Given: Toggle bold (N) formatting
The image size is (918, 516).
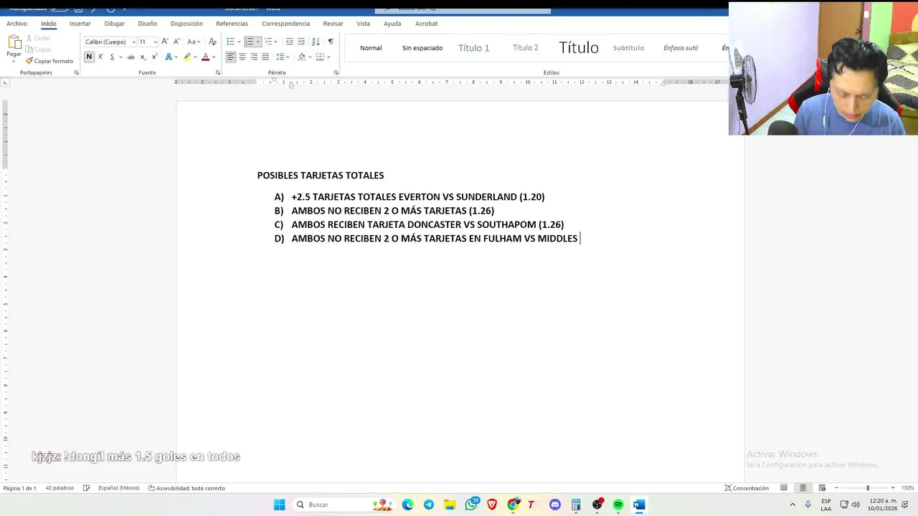Looking at the screenshot, I should click(89, 57).
